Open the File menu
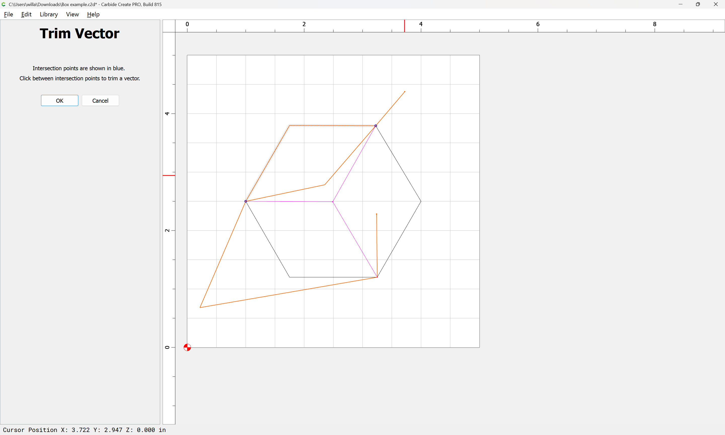The width and height of the screenshot is (725, 435). [x=9, y=14]
